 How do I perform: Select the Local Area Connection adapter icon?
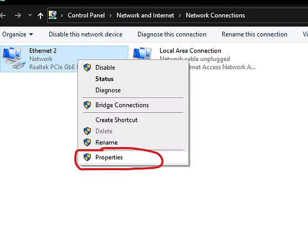click(x=142, y=53)
